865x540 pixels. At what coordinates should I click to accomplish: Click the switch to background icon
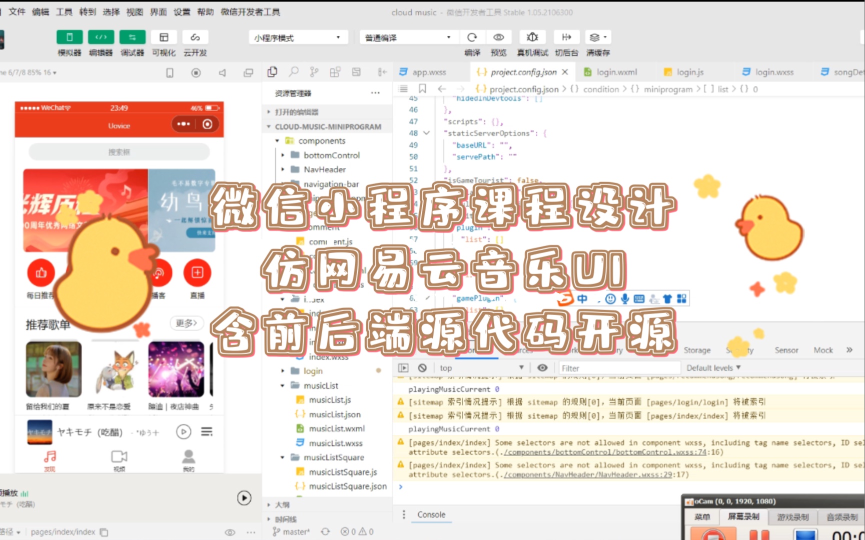(566, 37)
